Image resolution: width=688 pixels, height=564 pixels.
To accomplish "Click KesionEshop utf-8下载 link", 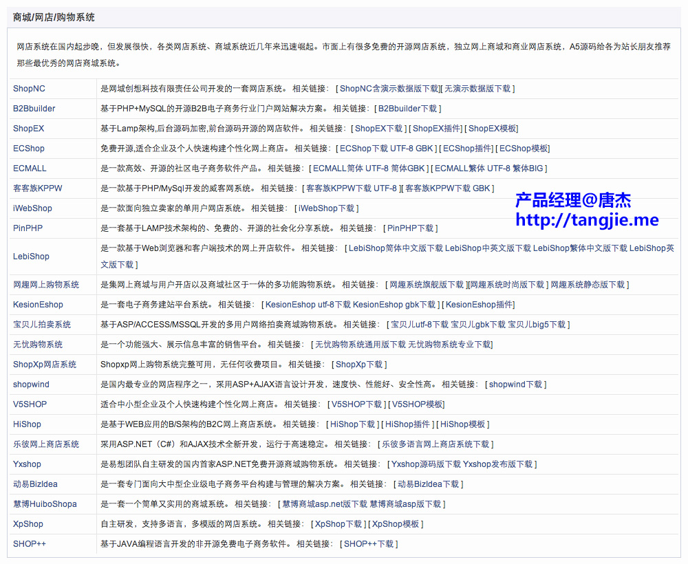I will click(308, 305).
